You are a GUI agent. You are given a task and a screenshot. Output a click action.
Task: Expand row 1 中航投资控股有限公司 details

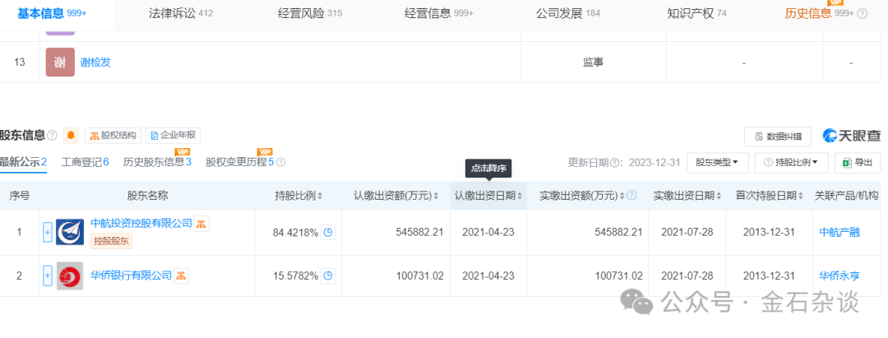48,232
